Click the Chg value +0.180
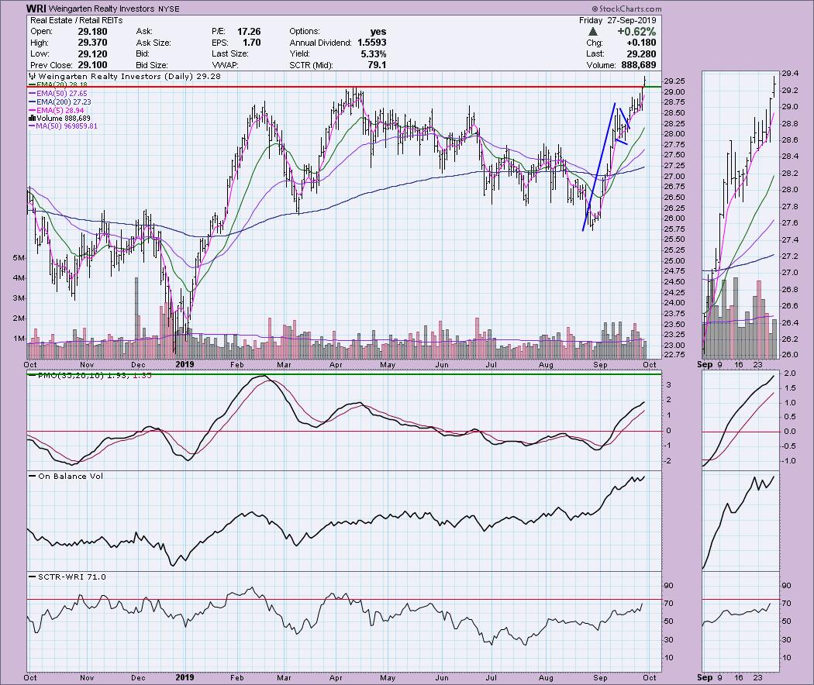Image resolution: width=814 pixels, height=685 pixels. (x=641, y=43)
